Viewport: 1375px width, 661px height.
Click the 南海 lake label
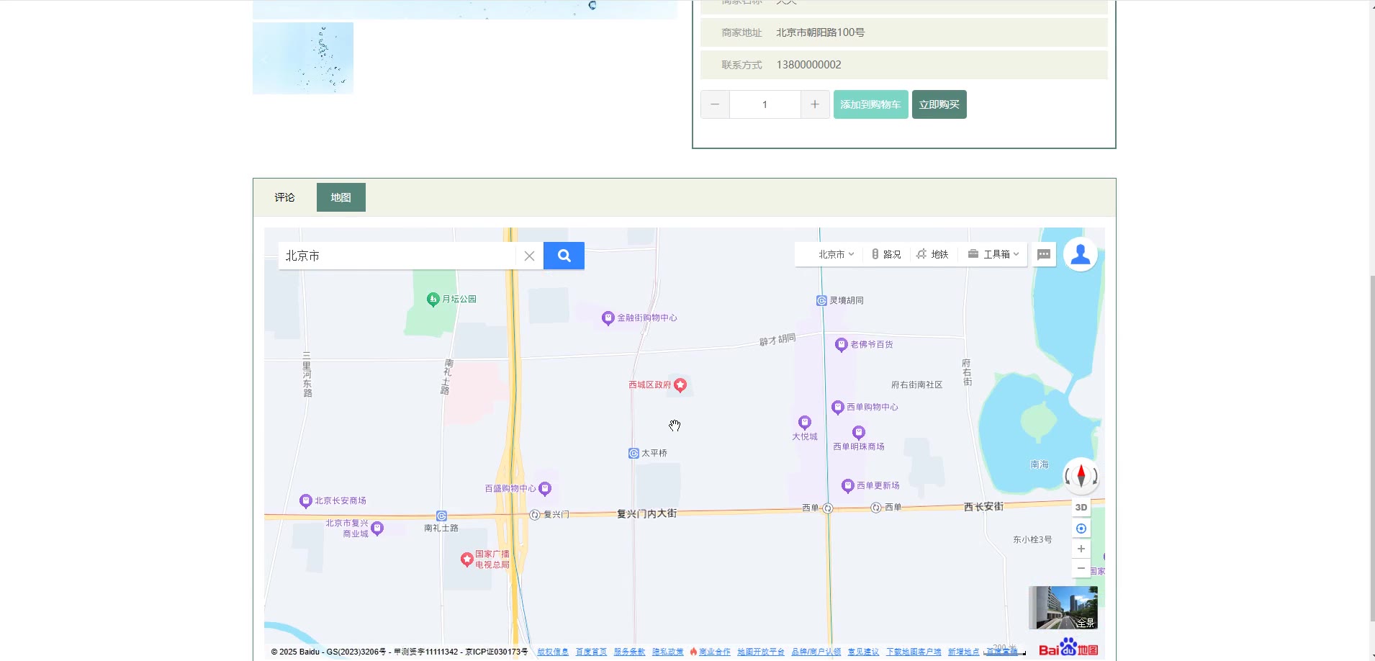[1040, 464]
